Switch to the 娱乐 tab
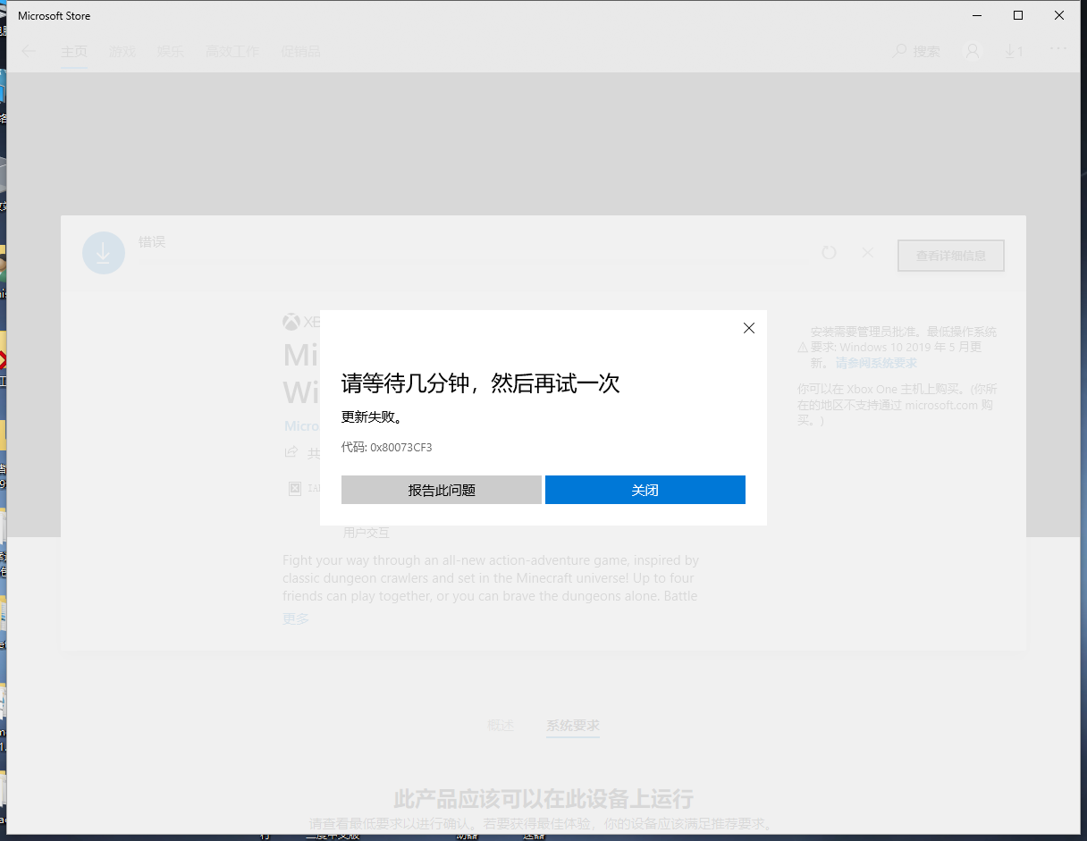This screenshot has height=841, width=1087. click(x=171, y=51)
